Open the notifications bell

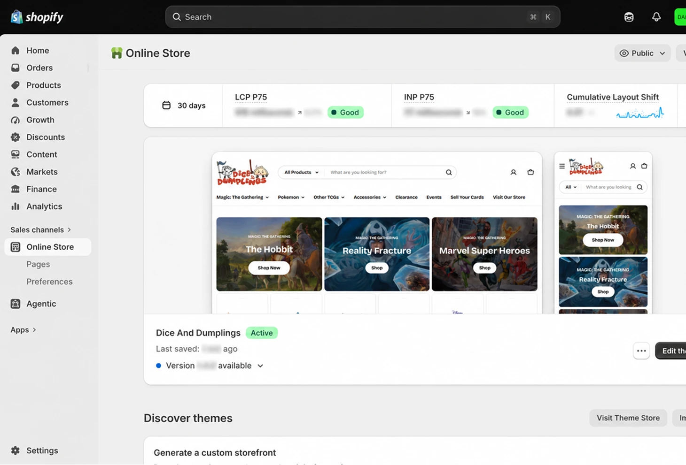[656, 17]
